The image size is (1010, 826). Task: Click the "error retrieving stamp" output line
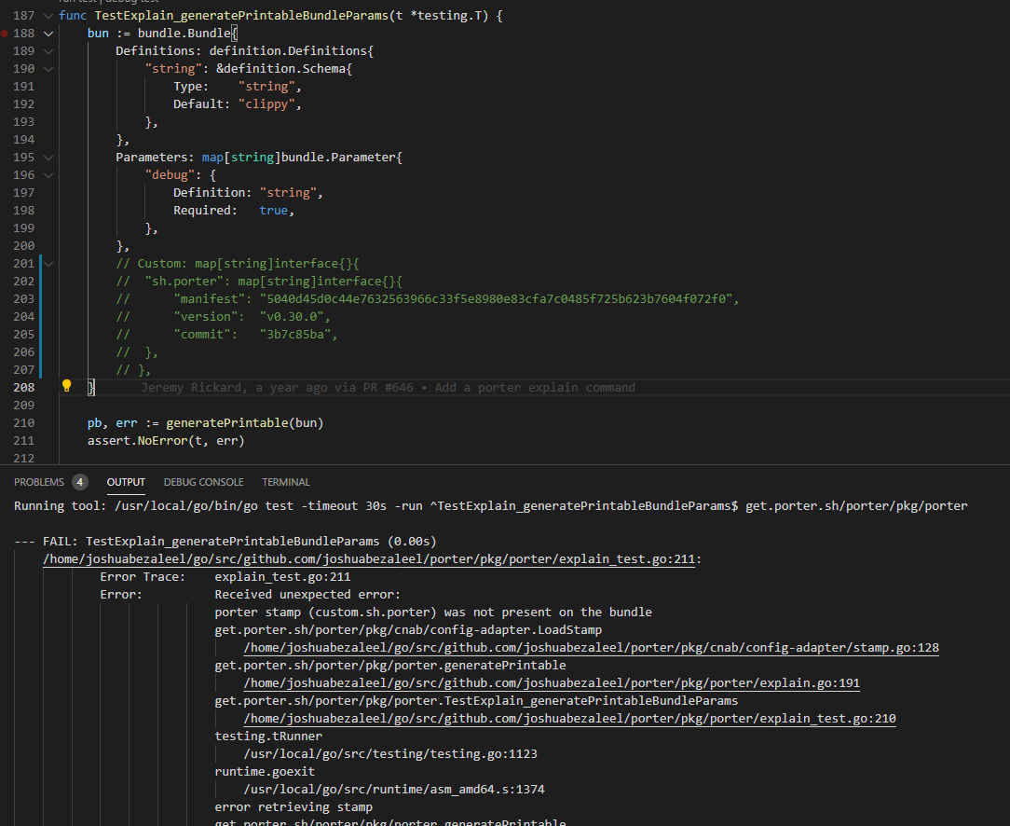pyautogui.click(x=293, y=806)
